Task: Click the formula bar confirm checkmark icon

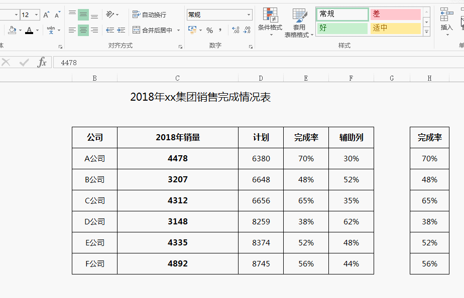Action: 24,62
